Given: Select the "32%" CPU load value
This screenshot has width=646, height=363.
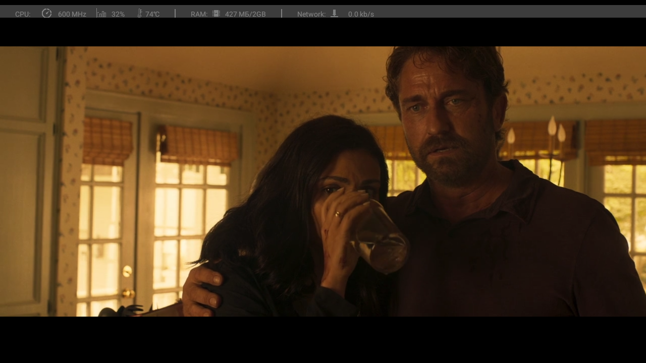Looking at the screenshot, I should tap(118, 14).
